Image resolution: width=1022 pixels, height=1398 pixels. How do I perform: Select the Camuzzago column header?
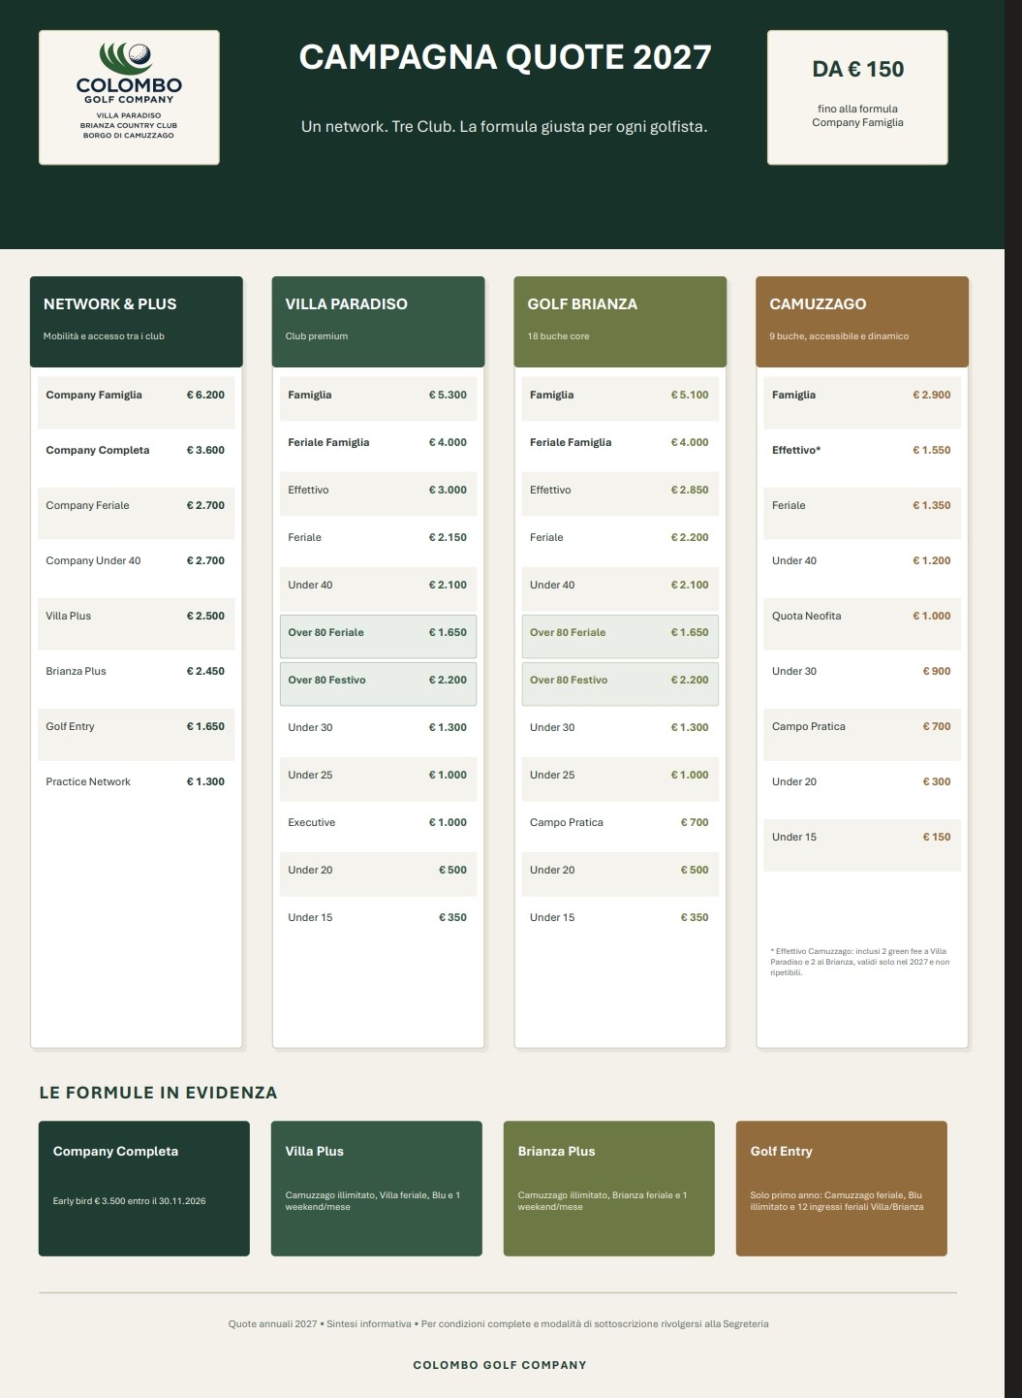(862, 322)
